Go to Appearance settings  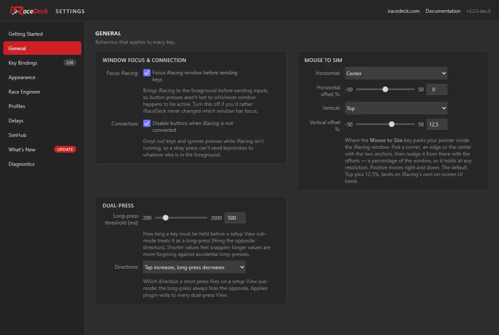(42, 77)
